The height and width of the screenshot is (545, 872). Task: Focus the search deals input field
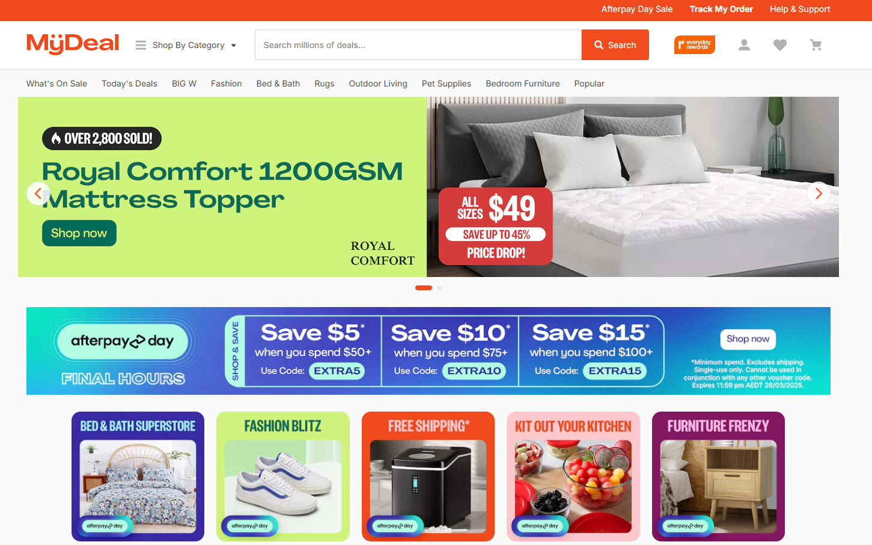click(x=418, y=45)
